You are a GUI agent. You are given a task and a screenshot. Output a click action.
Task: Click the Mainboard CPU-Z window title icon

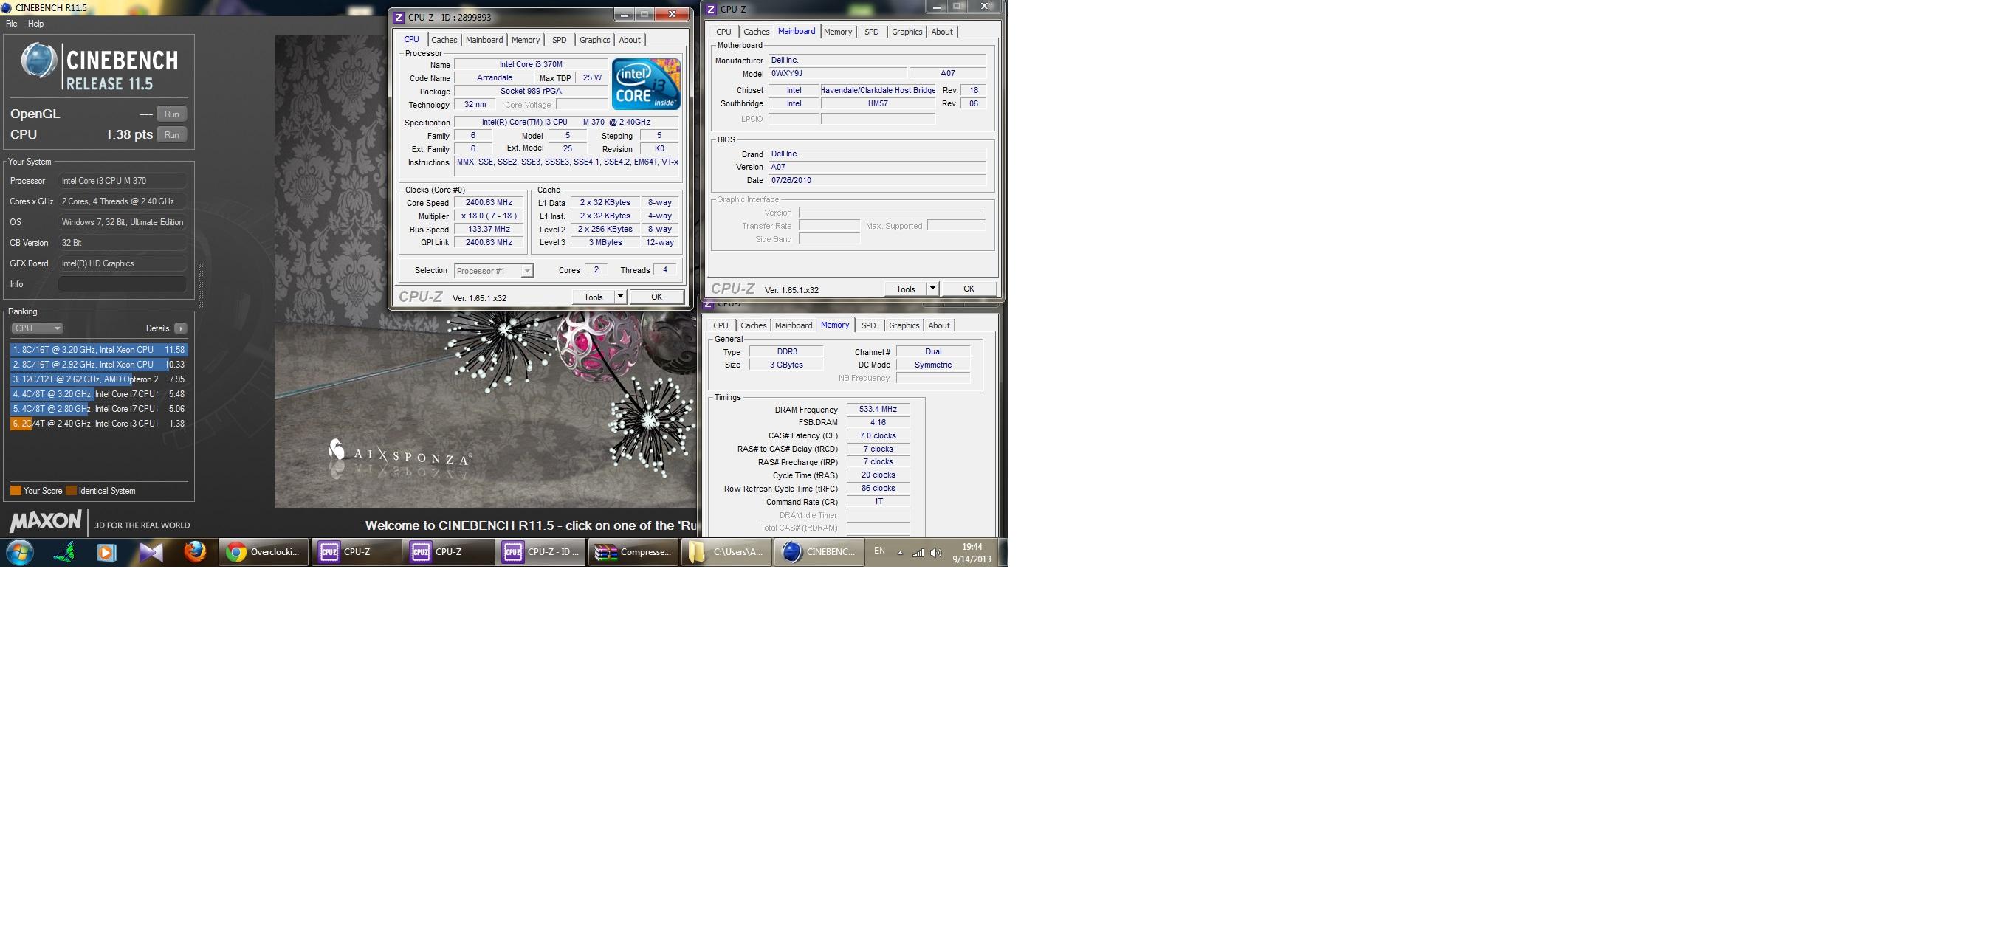(x=710, y=10)
